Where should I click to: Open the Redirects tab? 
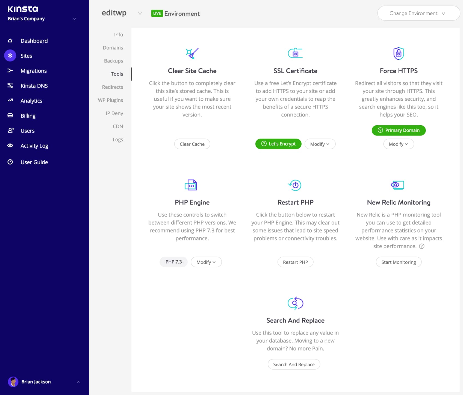point(113,87)
